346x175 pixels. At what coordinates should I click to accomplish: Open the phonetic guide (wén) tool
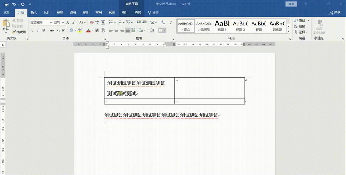point(97,23)
